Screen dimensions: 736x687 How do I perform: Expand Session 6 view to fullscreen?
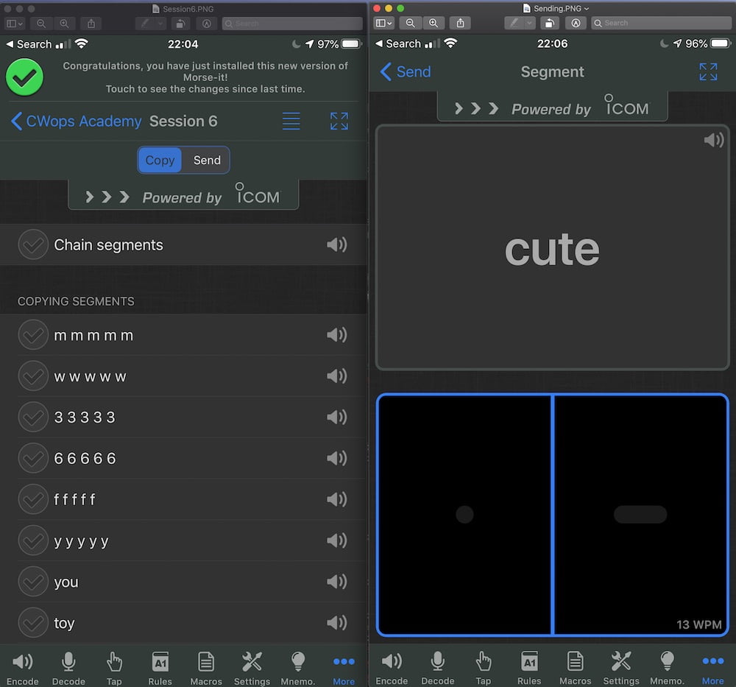[x=339, y=121]
